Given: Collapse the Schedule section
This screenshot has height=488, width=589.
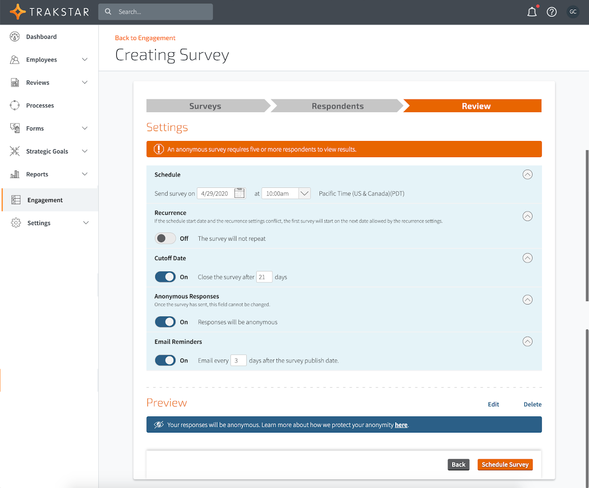Looking at the screenshot, I should coord(528,175).
